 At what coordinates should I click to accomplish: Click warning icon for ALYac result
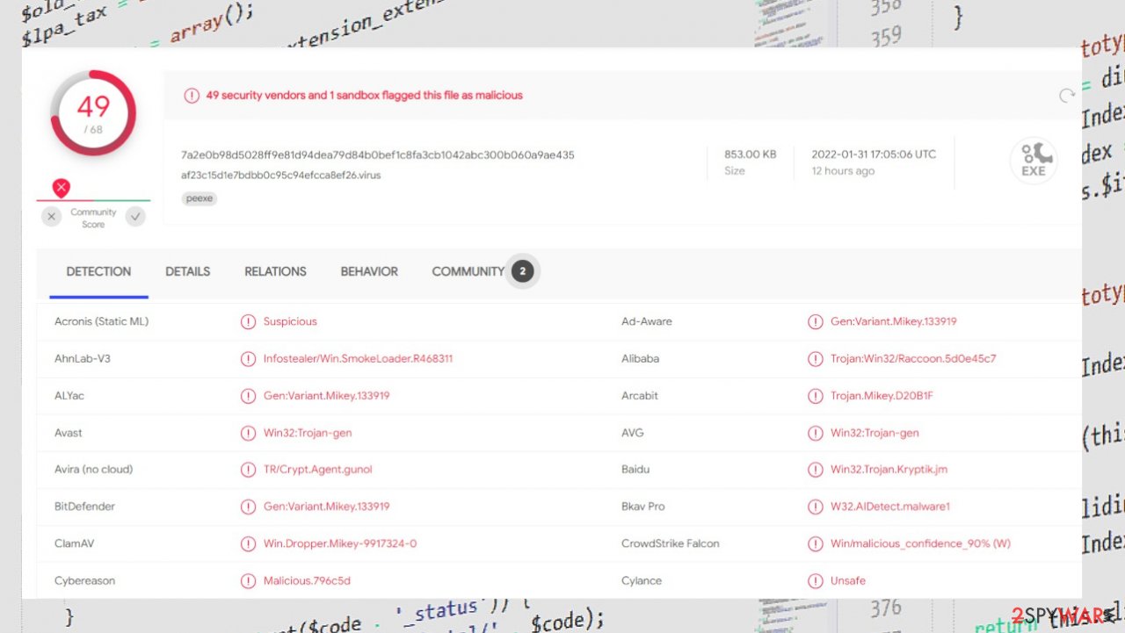click(249, 396)
